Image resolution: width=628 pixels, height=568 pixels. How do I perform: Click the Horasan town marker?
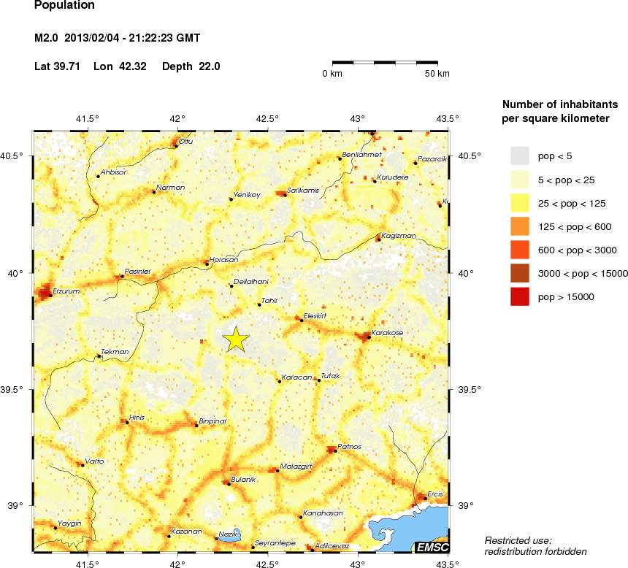point(207,264)
